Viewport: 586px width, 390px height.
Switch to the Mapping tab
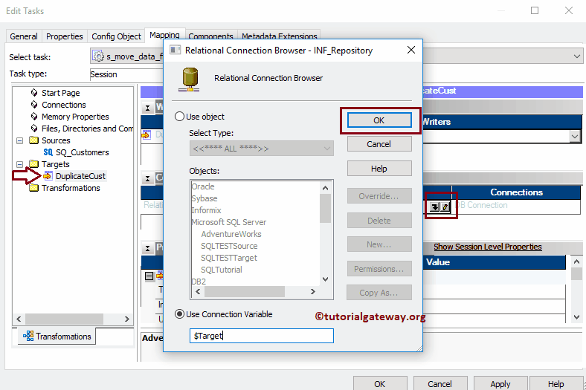point(164,35)
